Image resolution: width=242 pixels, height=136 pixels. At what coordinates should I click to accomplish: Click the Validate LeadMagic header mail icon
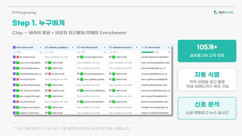pos(46,47)
